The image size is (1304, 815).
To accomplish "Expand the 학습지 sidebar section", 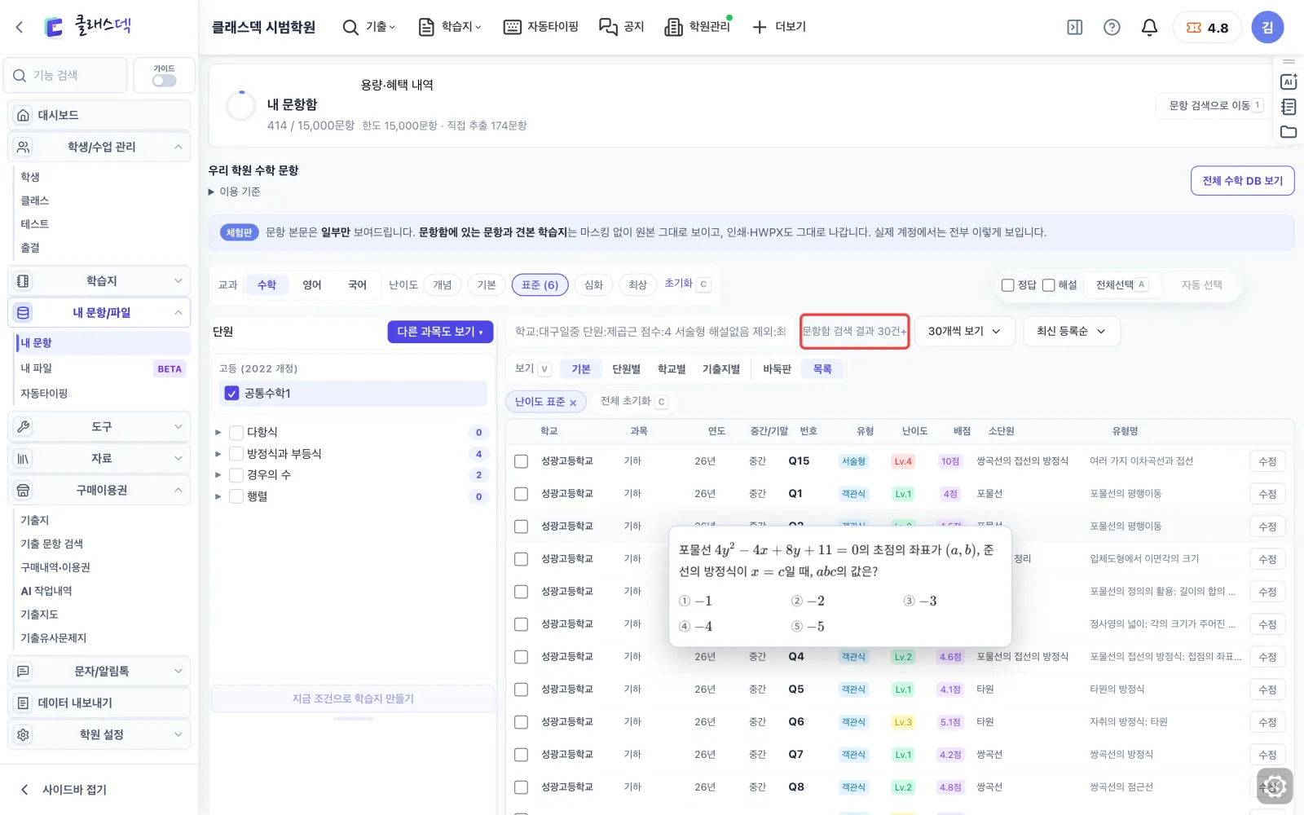I will (x=99, y=280).
